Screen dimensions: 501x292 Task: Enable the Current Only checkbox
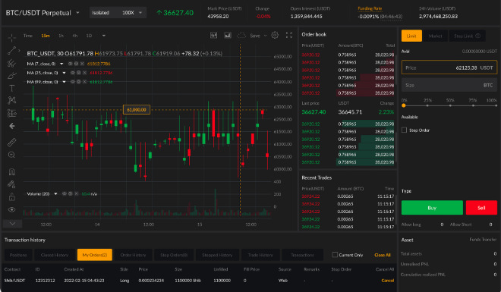tap(335, 255)
